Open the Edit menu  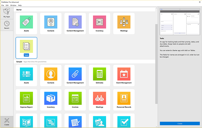pyautogui.click(x=7, y=5)
